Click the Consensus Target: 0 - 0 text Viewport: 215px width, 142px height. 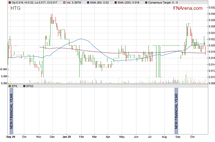[x=163, y=3]
